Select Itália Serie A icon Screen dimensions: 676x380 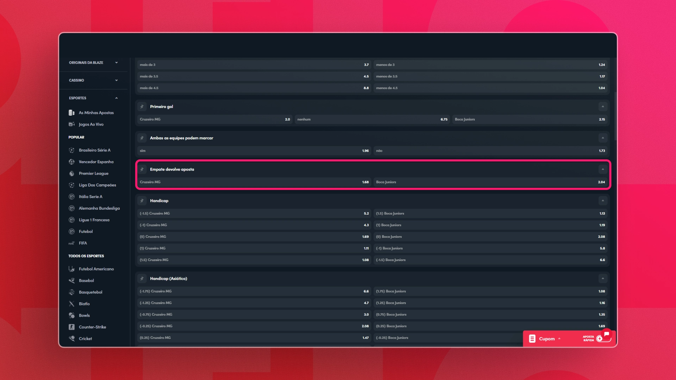click(x=71, y=197)
